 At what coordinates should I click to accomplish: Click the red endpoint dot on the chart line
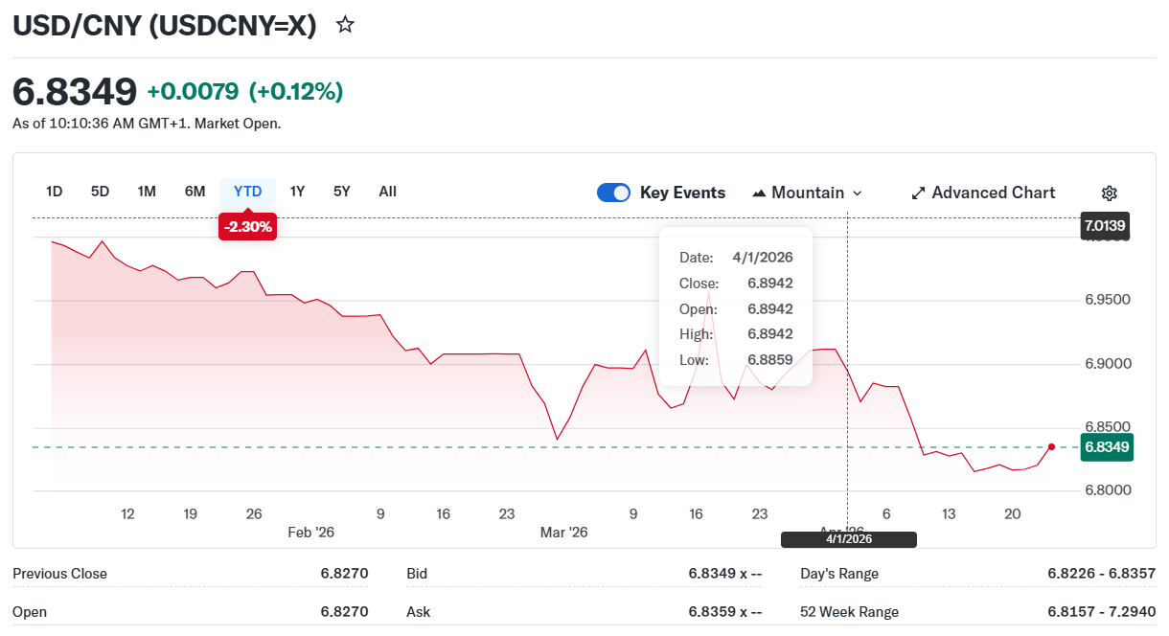click(x=1051, y=446)
